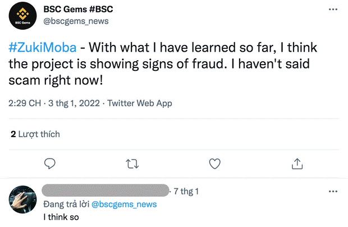Reply to the BSC Gems tweet
The width and height of the screenshot is (348, 227).
[50, 164]
